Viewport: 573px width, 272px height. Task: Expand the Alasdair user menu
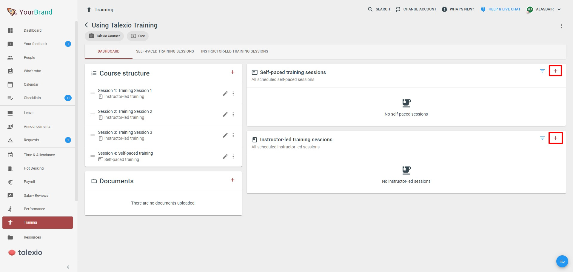559,9
